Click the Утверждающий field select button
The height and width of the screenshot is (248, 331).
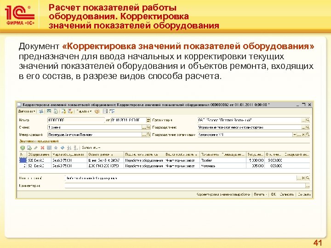[x=144, y=135]
